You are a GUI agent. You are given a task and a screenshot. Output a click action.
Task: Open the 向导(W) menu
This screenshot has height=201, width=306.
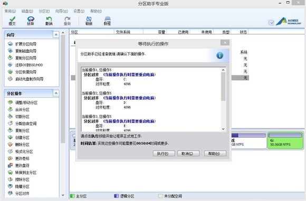click(62, 11)
